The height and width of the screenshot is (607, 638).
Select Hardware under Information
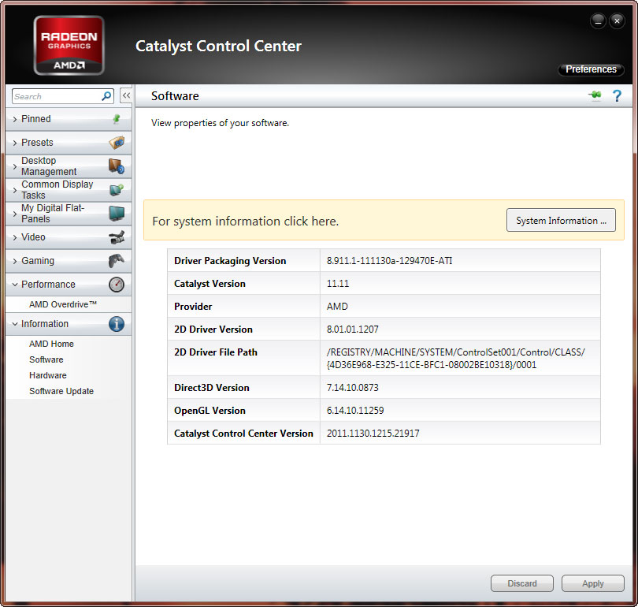[x=47, y=375]
